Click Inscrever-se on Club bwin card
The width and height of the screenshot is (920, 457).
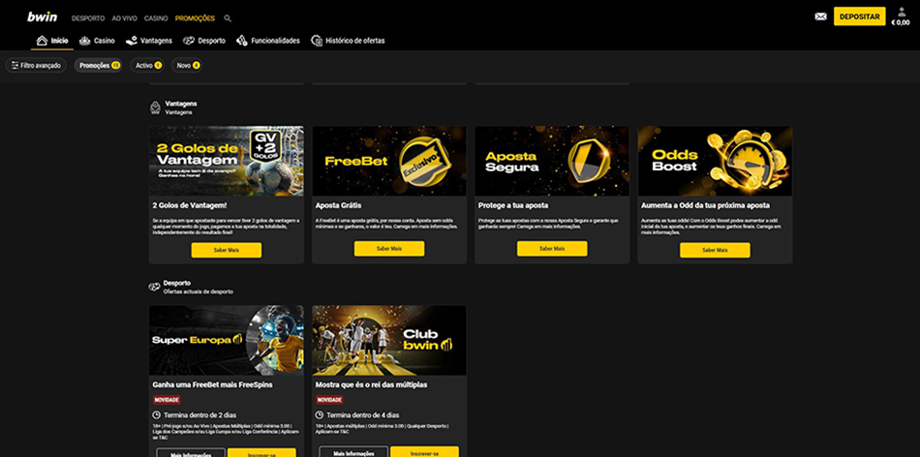[x=425, y=453]
